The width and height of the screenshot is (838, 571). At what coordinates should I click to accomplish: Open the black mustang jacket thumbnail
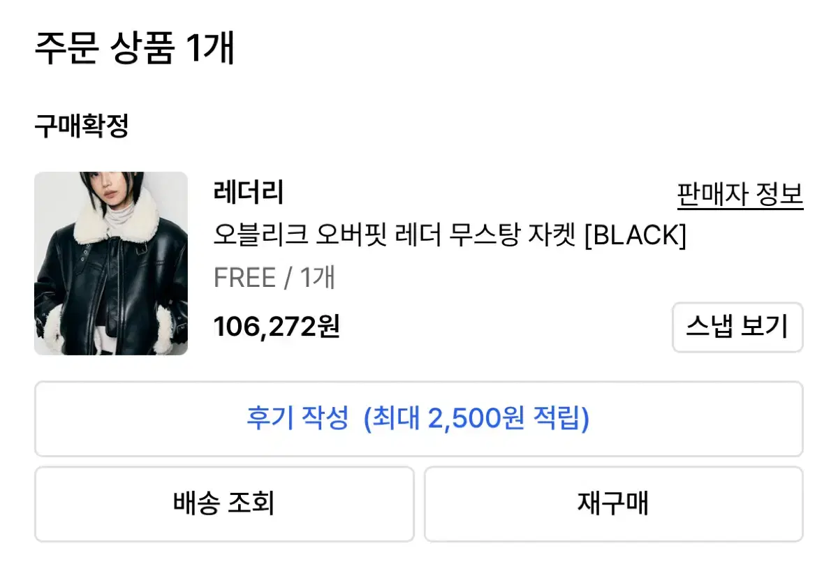[111, 263]
